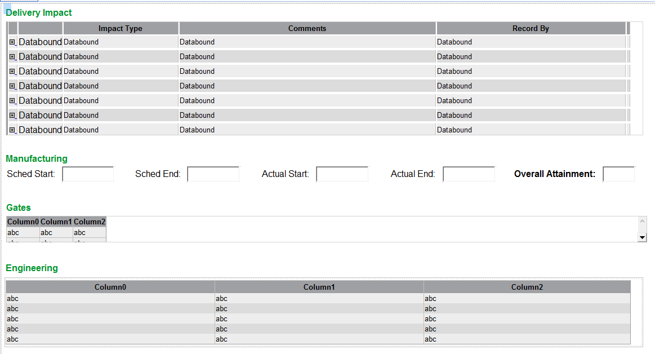Expand the third Databound row plus icon
The image size is (655, 354).
pyautogui.click(x=12, y=72)
